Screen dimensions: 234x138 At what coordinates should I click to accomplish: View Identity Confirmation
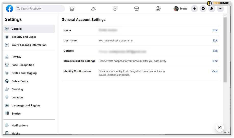click(x=215, y=71)
